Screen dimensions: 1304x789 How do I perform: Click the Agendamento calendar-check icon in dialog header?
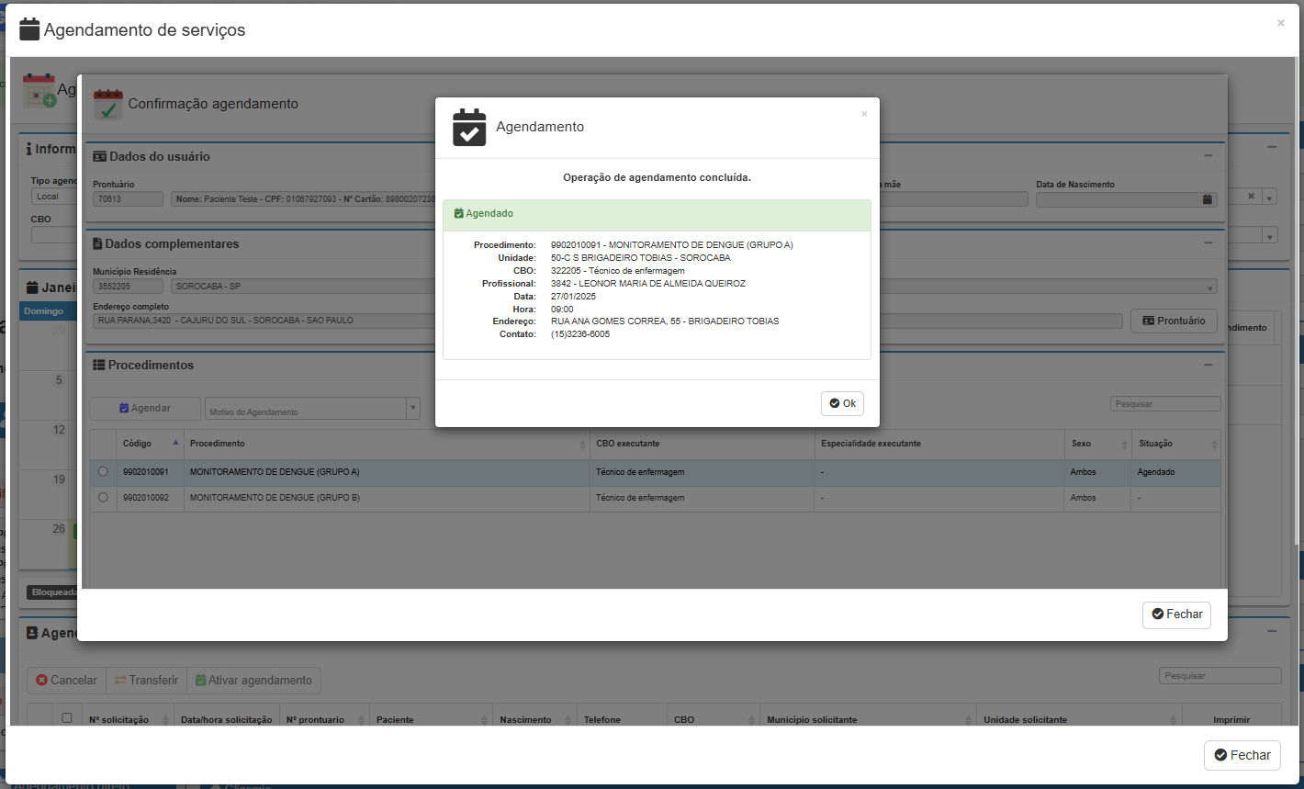tap(469, 128)
